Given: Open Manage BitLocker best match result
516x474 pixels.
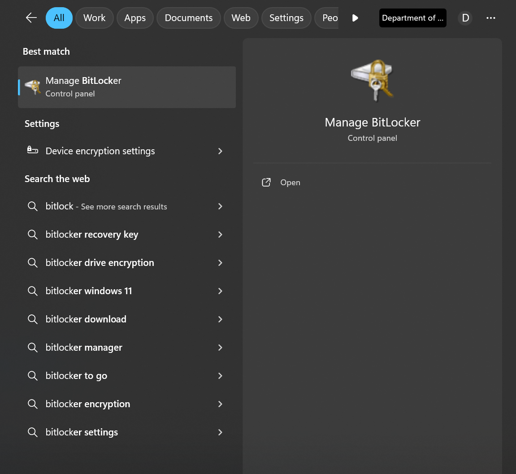Looking at the screenshot, I should pos(127,87).
